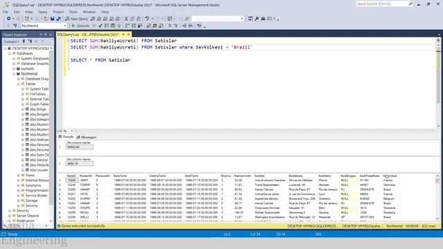Open Properties window via wrench icon
The height and width of the screenshot is (249, 443).
click(257, 19)
